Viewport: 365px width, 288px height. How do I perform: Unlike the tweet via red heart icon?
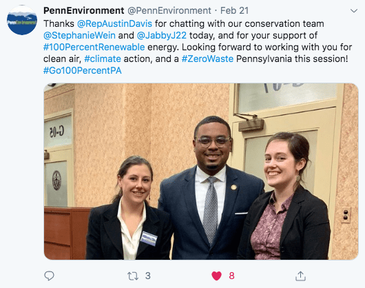(x=216, y=276)
